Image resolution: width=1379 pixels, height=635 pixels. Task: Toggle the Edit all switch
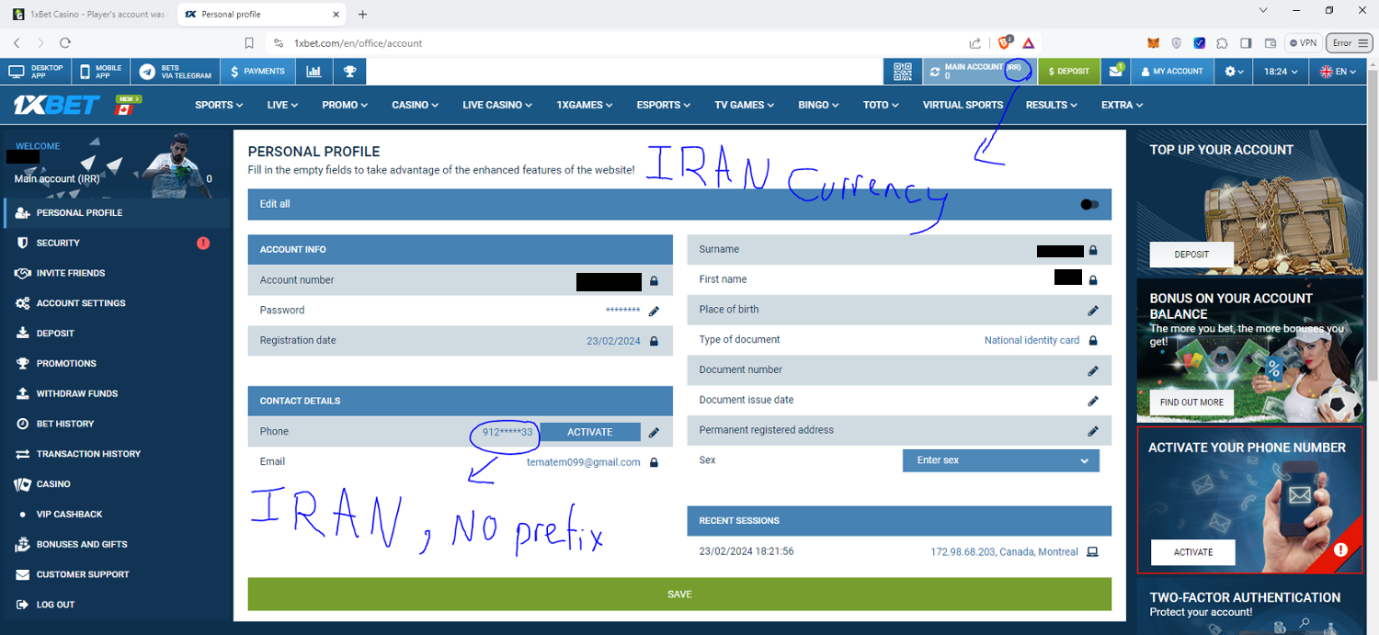(1089, 204)
